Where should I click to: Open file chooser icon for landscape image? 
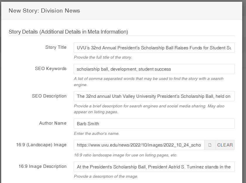tap(210, 145)
